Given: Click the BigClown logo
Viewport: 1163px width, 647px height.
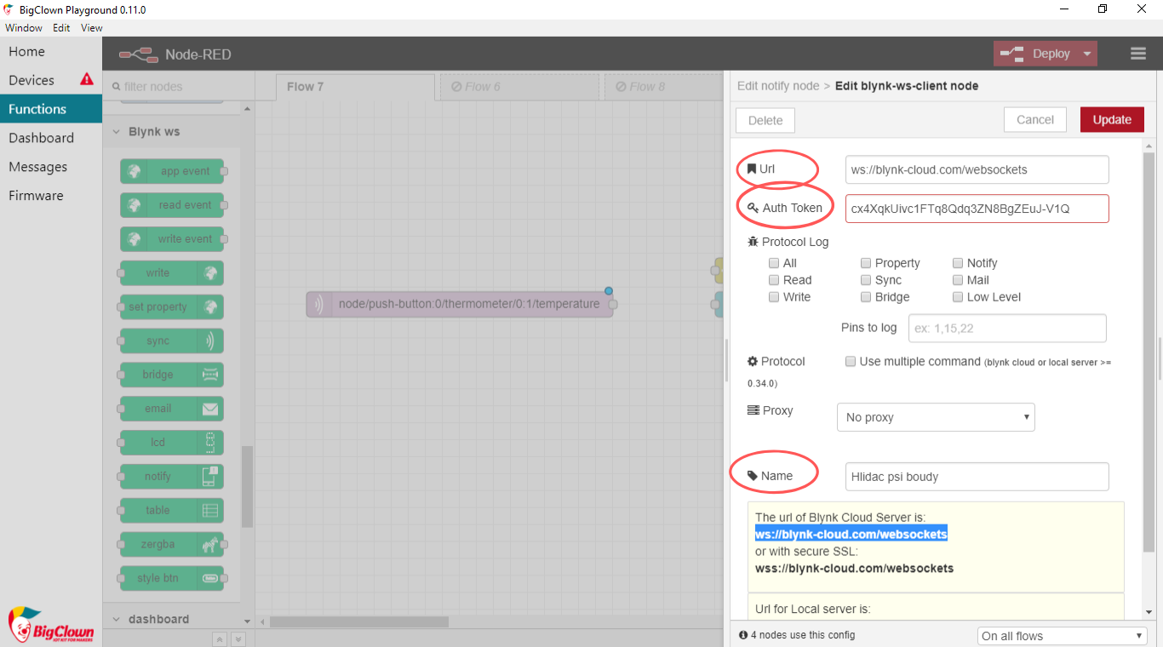Looking at the screenshot, I should 50,624.
